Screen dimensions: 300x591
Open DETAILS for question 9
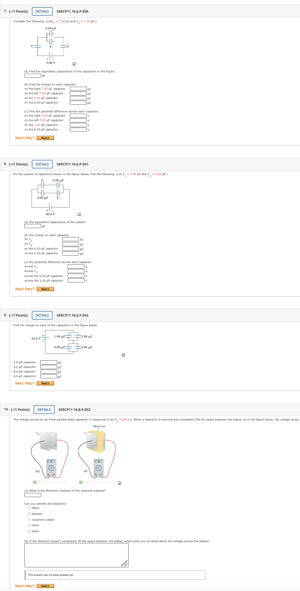(42, 315)
